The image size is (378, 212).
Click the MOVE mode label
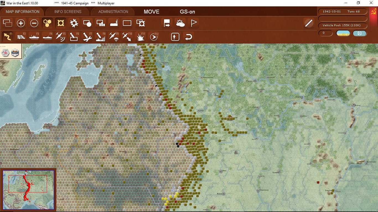151,12
